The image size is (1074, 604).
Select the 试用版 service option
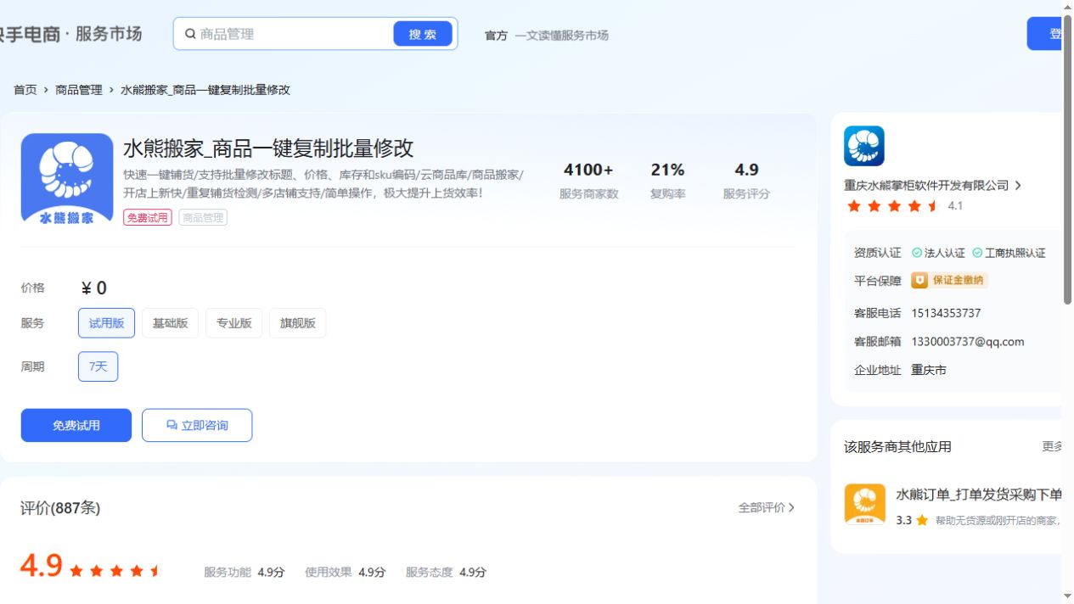[106, 323]
